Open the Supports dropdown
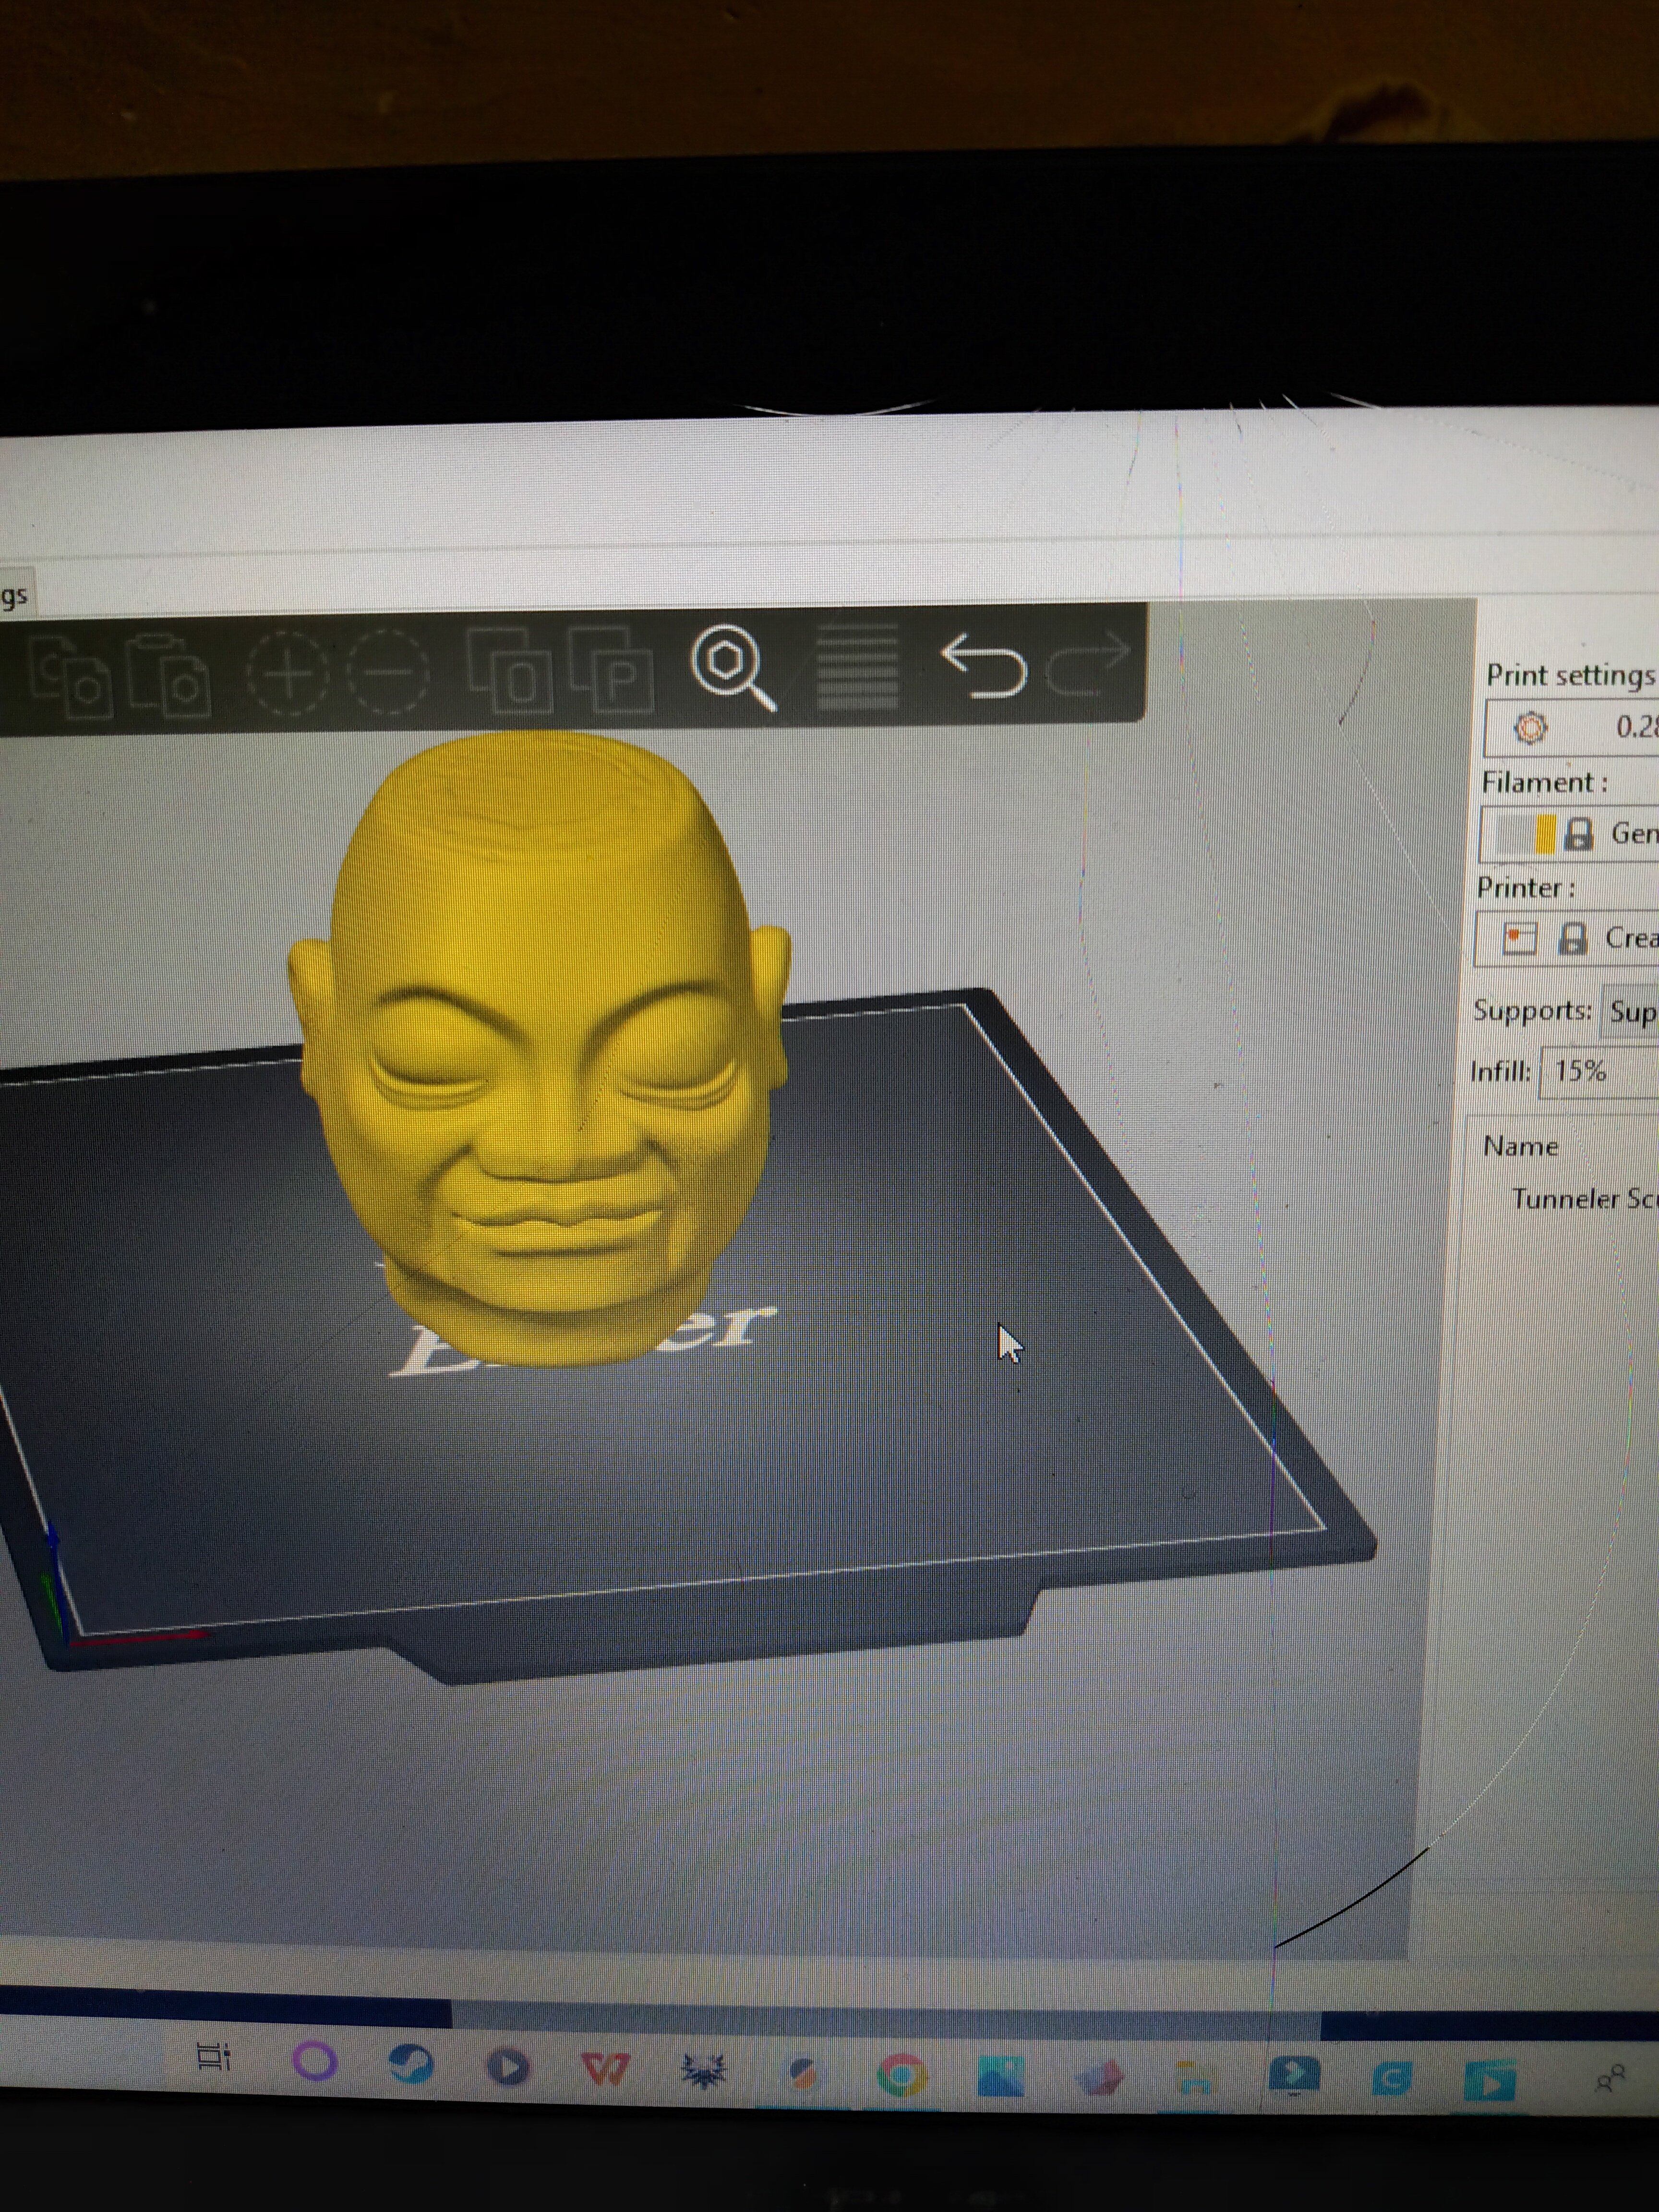The image size is (1659, 2212). pos(1630,1012)
